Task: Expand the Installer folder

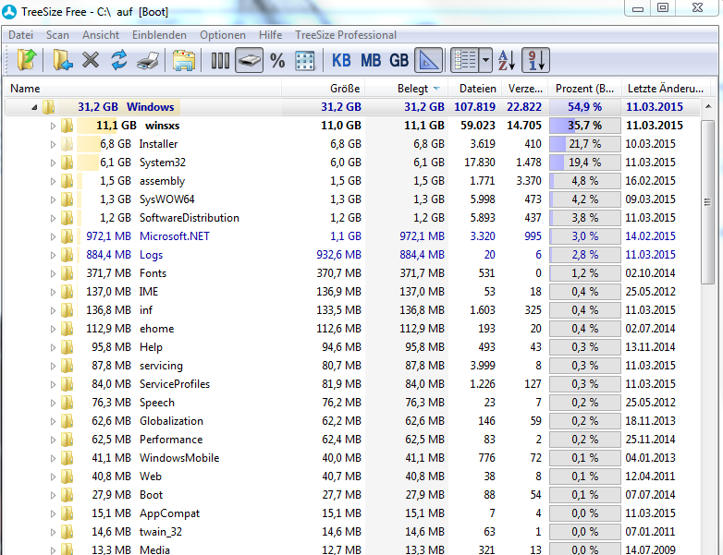Action: tap(53, 144)
